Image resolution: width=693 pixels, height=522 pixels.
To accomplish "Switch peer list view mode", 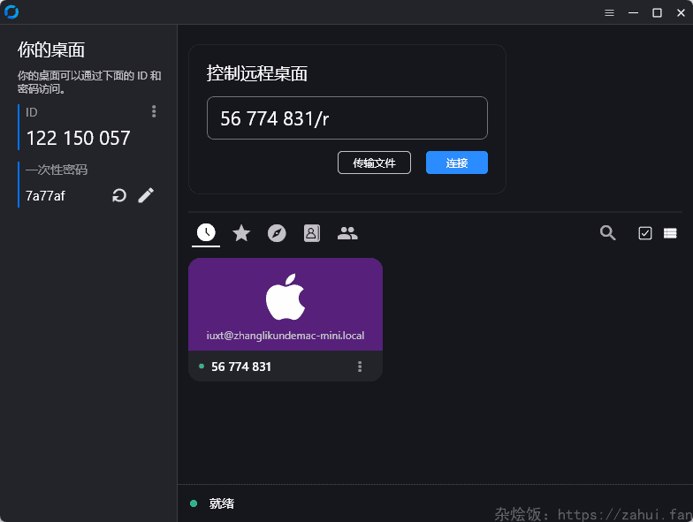I will pos(670,233).
